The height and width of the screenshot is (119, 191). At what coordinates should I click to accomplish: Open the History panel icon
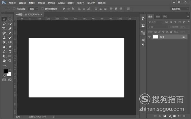pyautogui.click(x=143, y=18)
